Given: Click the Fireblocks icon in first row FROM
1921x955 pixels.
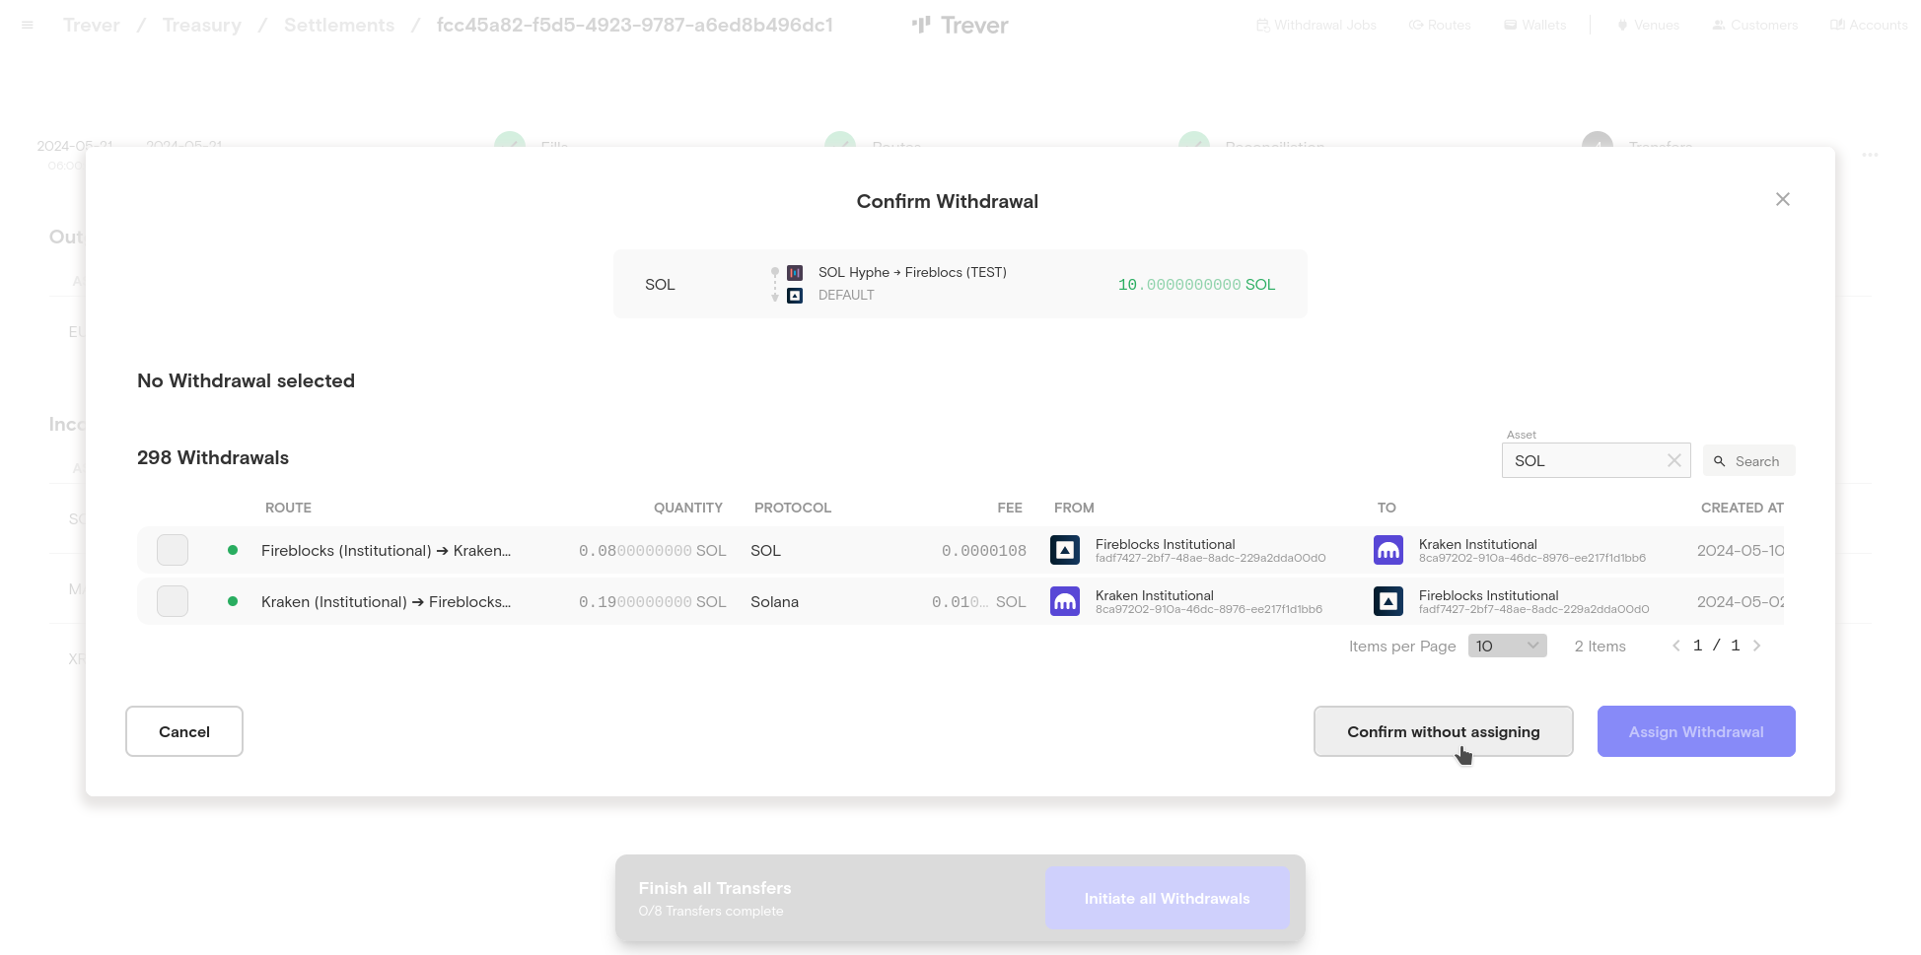Looking at the screenshot, I should (x=1065, y=550).
